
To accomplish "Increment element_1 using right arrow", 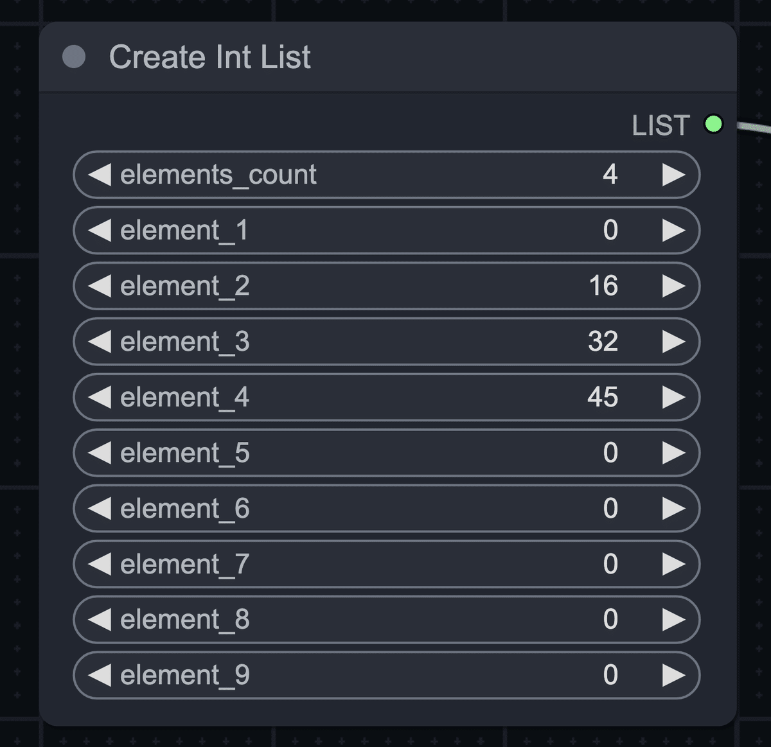I will [673, 230].
